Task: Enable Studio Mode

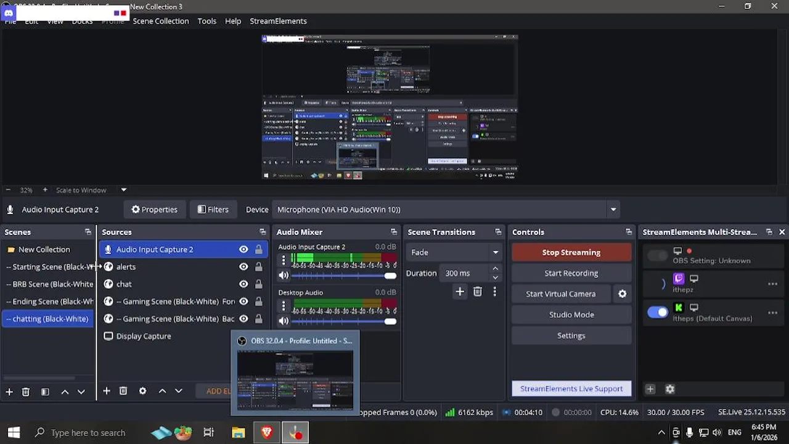Action: (571, 314)
